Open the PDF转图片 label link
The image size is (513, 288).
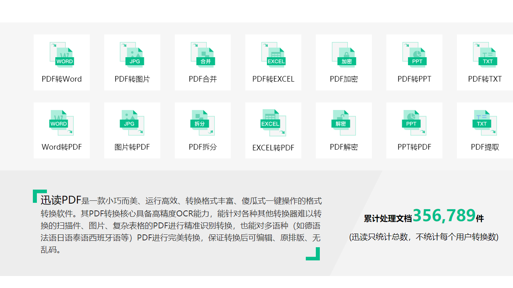tap(132, 79)
